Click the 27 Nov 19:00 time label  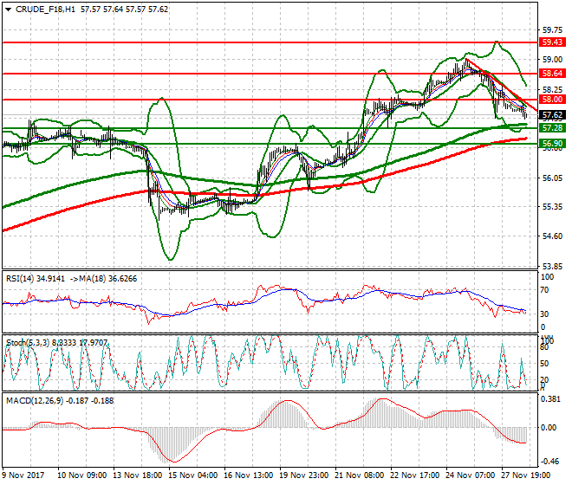point(526,475)
